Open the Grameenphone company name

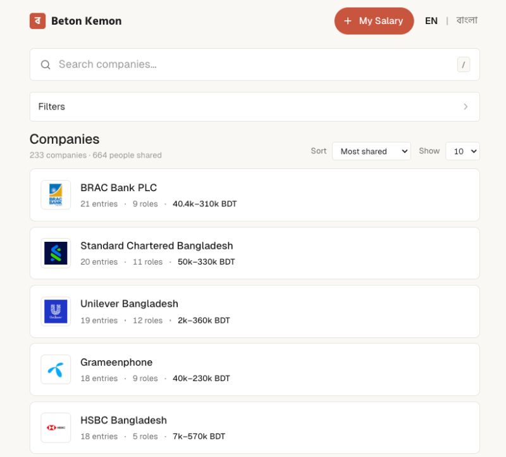coord(116,362)
